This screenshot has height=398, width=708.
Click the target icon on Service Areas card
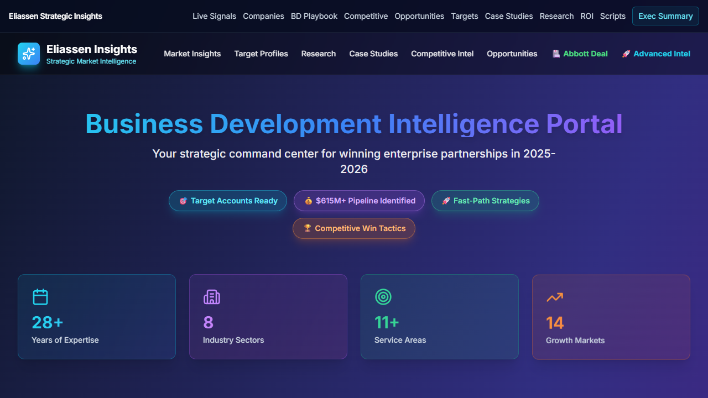(x=383, y=297)
